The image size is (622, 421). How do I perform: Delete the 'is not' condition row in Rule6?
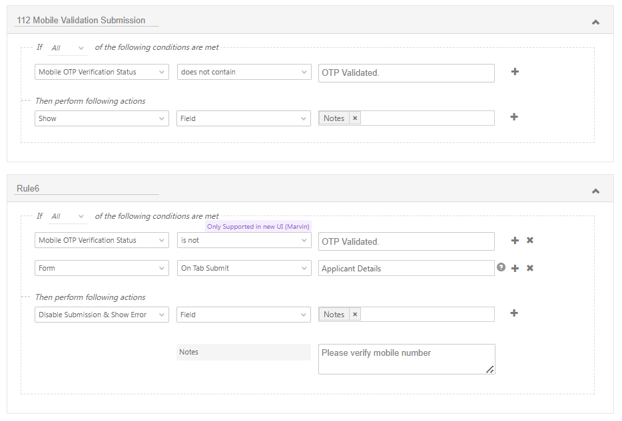530,240
